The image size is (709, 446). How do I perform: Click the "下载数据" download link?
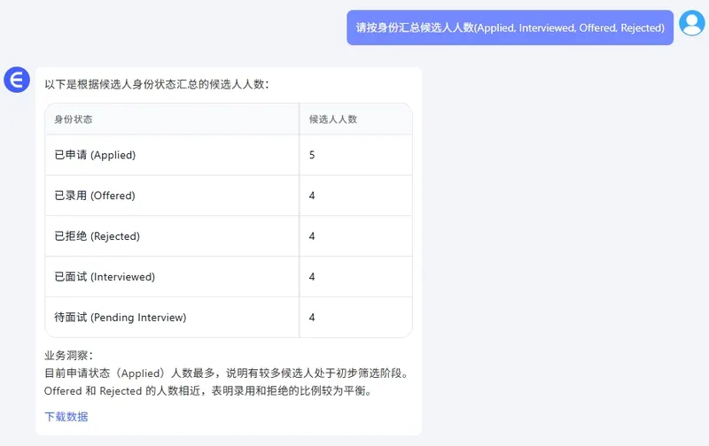(x=66, y=417)
